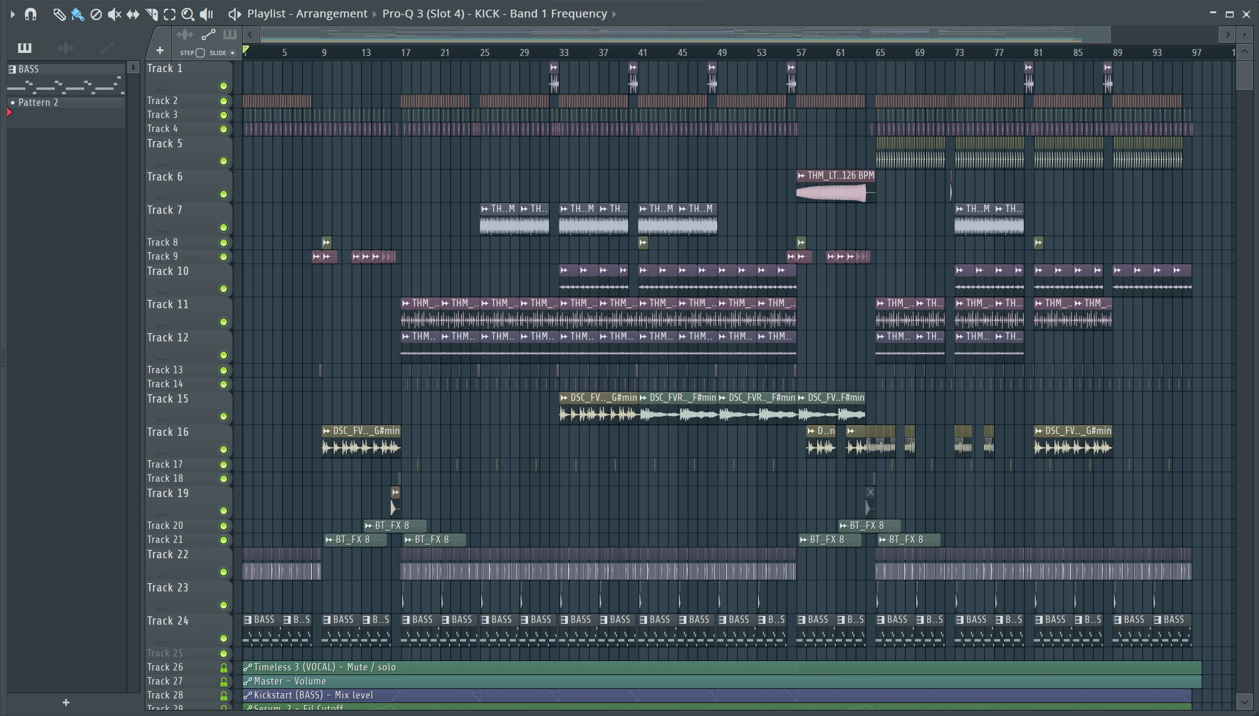Screen dimensions: 1259x716
Task: Open the playlist corner options dot button
Action: (1244, 35)
